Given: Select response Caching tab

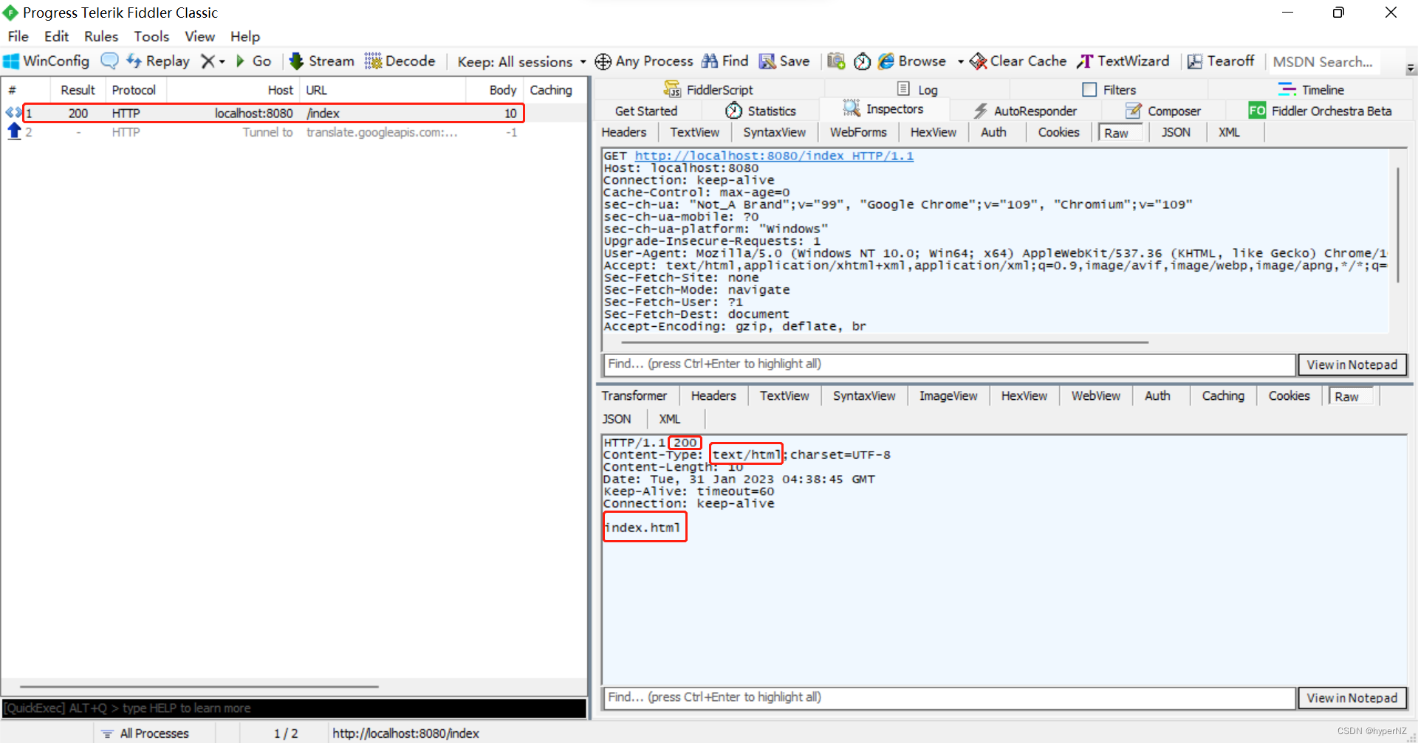Looking at the screenshot, I should 1223,395.
